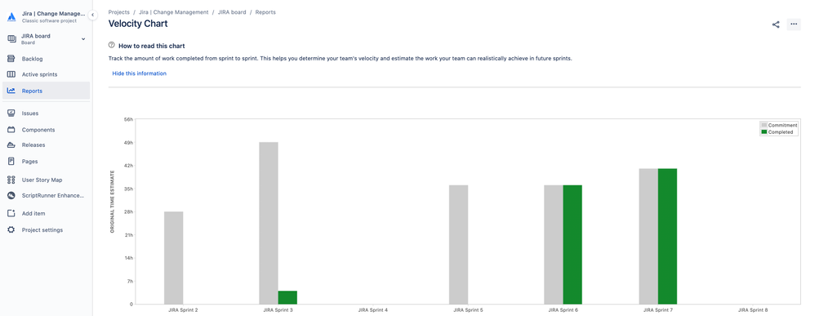Screen dimensions: 815x316
Task: Click the Active sprints board icon
Action: (x=11, y=74)
